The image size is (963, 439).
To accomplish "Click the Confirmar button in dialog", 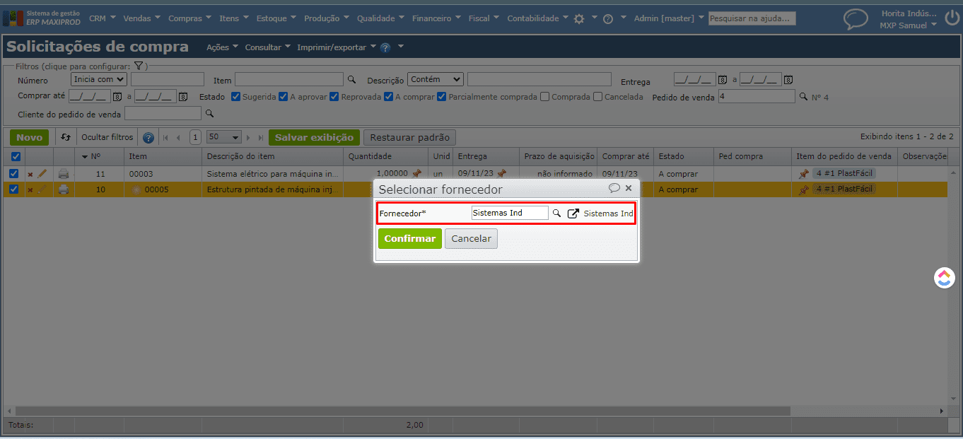I will (410, 238).
